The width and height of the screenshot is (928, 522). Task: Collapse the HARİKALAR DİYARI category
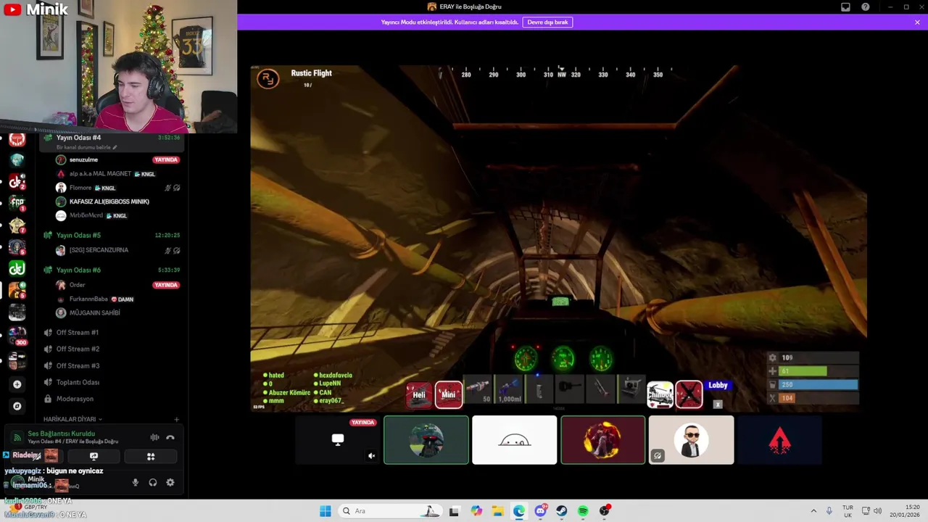(72, 419)
